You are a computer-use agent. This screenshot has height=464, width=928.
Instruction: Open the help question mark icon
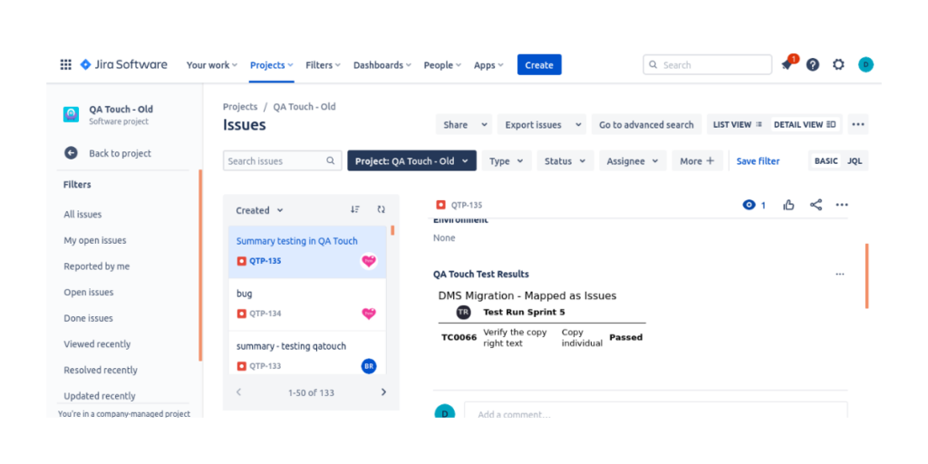point(813,65)
